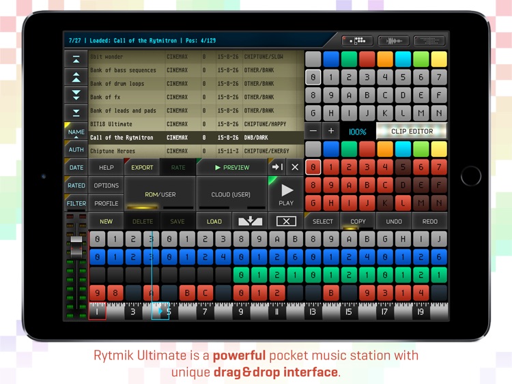Click the skip-to-end arrow icon beside Preview
Screen dimensions: 512x384
[277, 167]
